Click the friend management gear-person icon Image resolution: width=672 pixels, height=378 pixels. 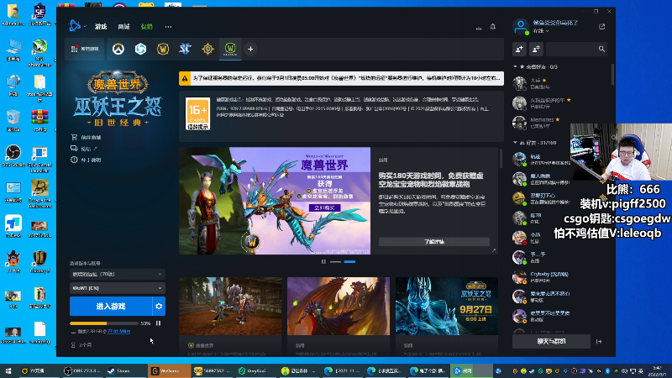coord(536,49)
